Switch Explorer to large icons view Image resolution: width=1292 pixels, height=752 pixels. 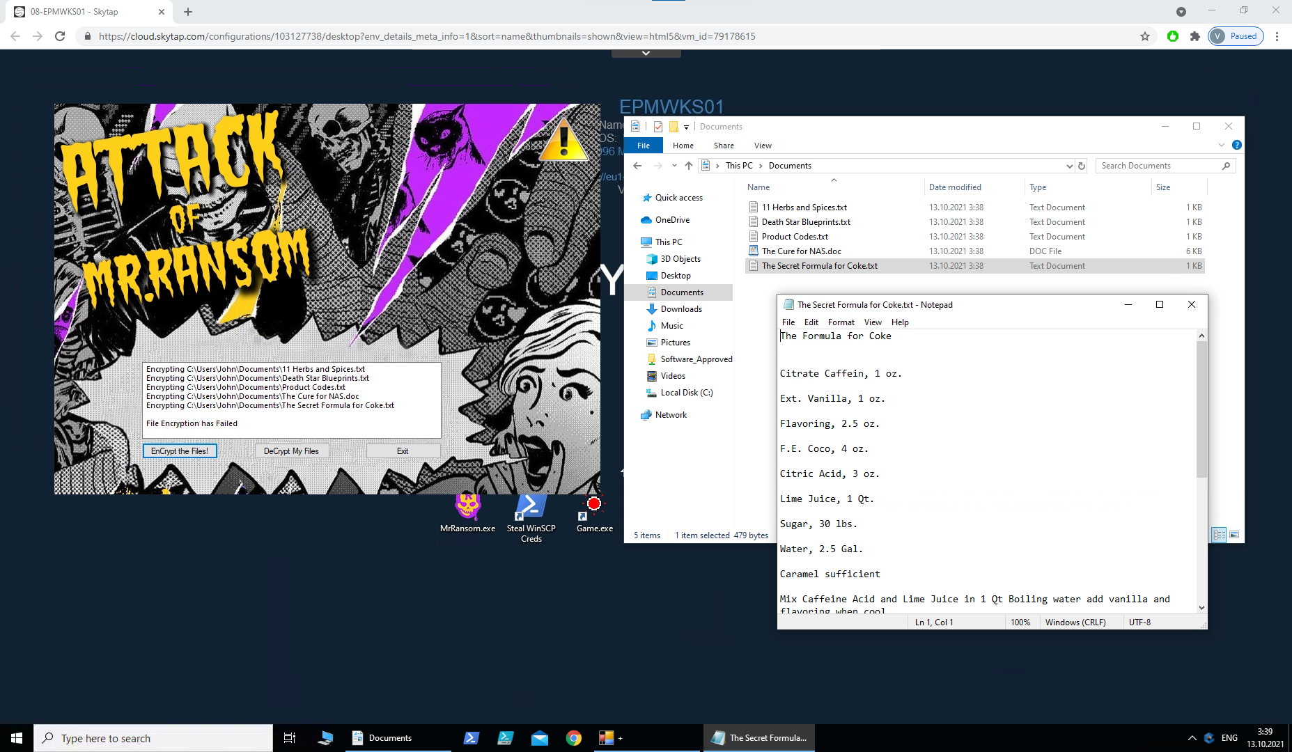click(x=1234, y=535)
